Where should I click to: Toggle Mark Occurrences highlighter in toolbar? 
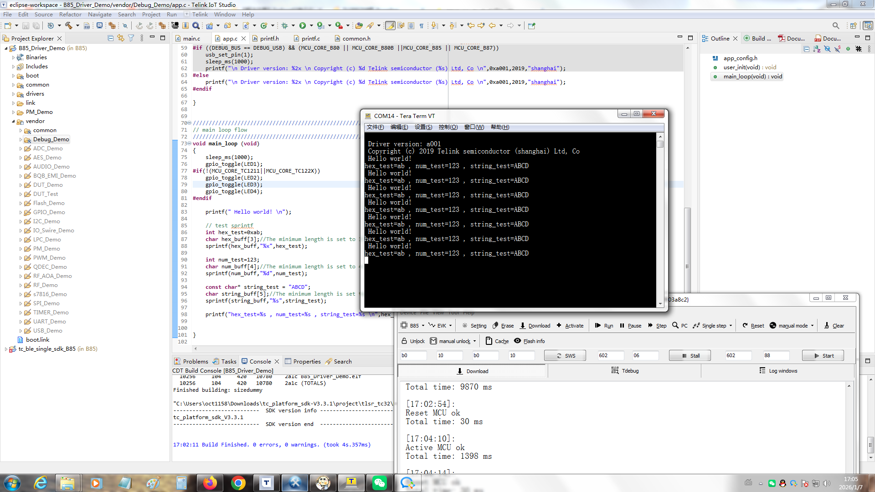click(x=390, y=26)
